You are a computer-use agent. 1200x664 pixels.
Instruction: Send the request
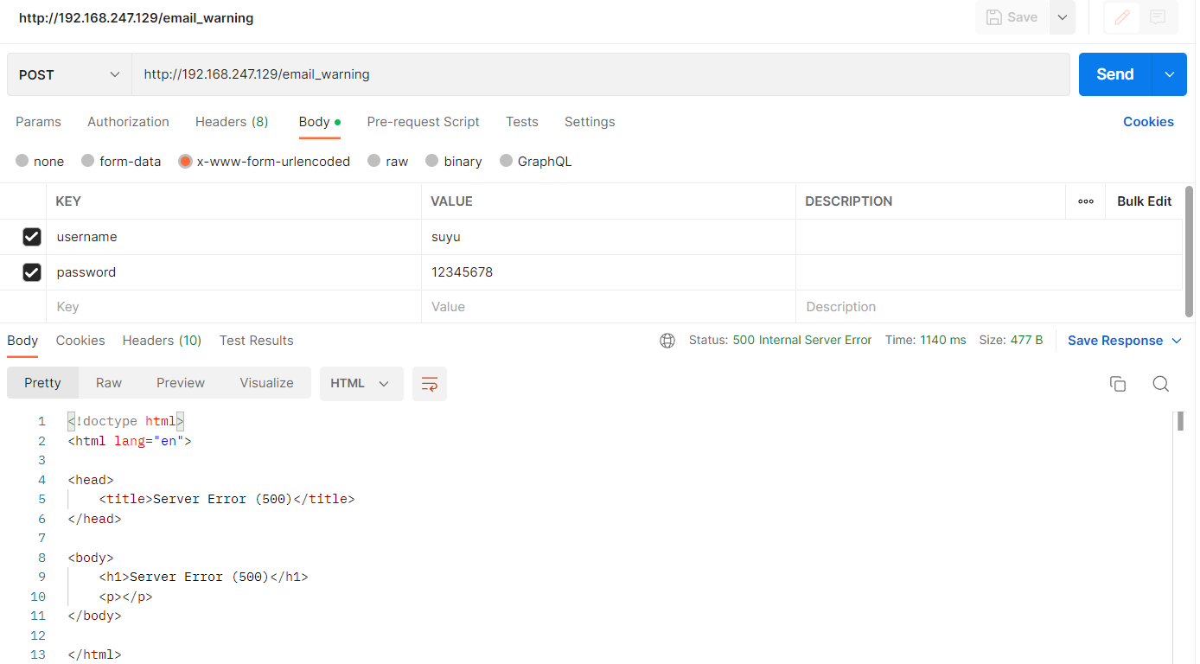[x=1114, y=75]
